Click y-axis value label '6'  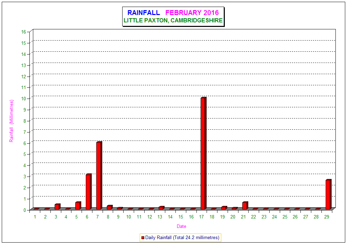point(25,143)
